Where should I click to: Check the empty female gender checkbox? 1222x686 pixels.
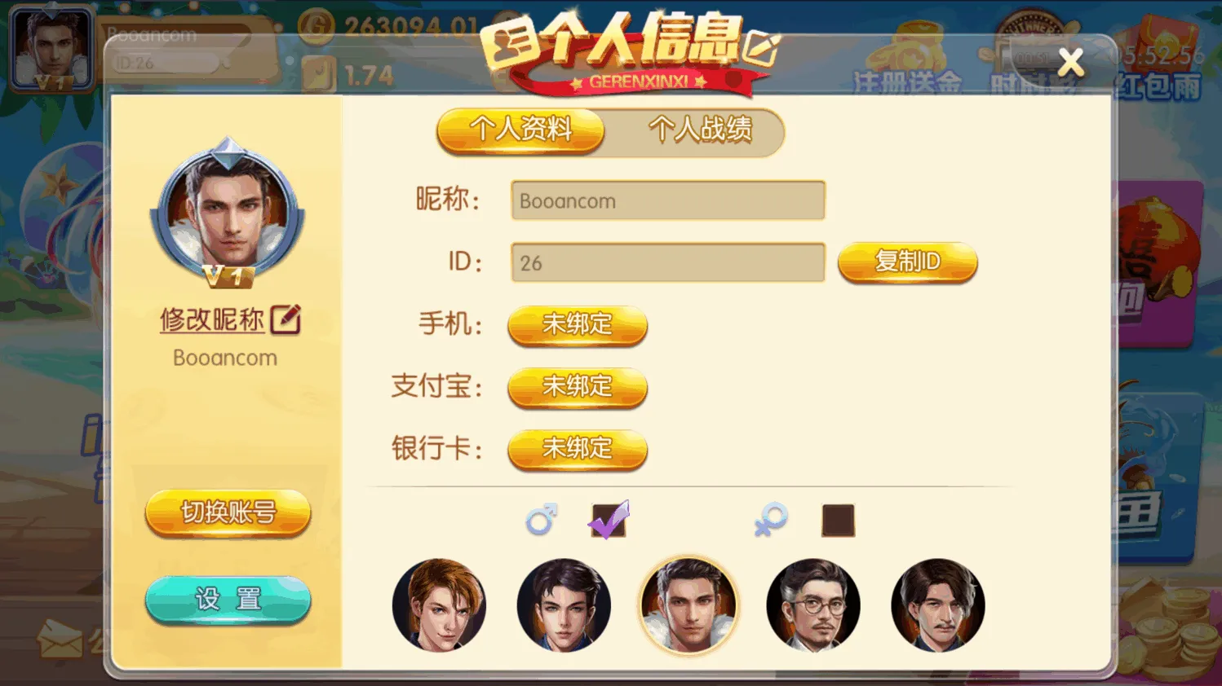838,521
